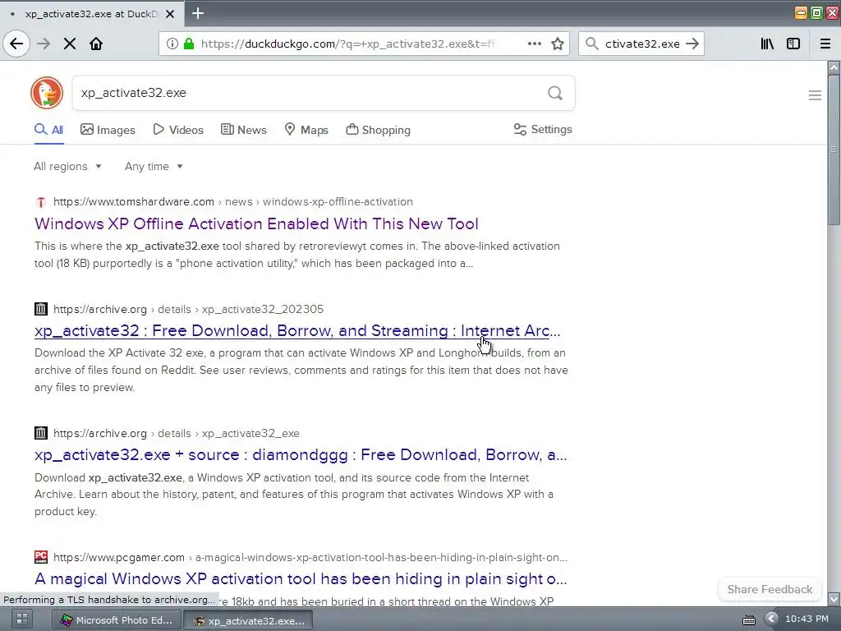The height and width of the screenshot is (631, 841).
Task: Click the 10:43 PM taskbar clock
Action: (807, 619)
